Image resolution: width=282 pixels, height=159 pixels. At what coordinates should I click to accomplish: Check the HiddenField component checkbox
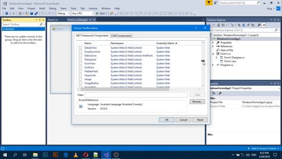(80, 72)
